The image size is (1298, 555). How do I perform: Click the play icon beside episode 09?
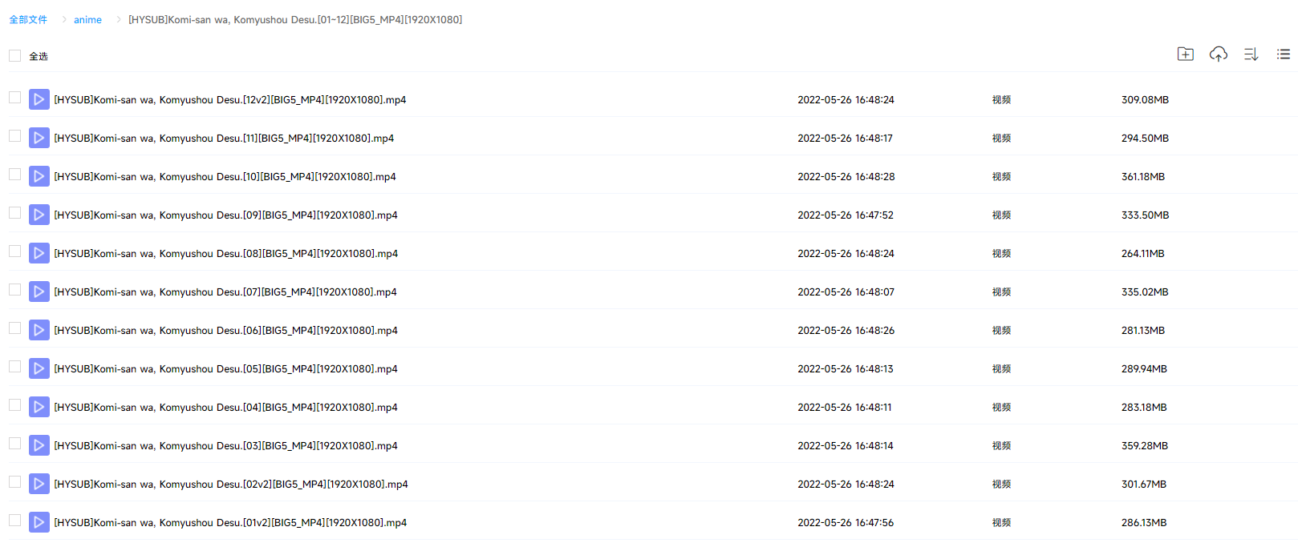coord(39,215)
